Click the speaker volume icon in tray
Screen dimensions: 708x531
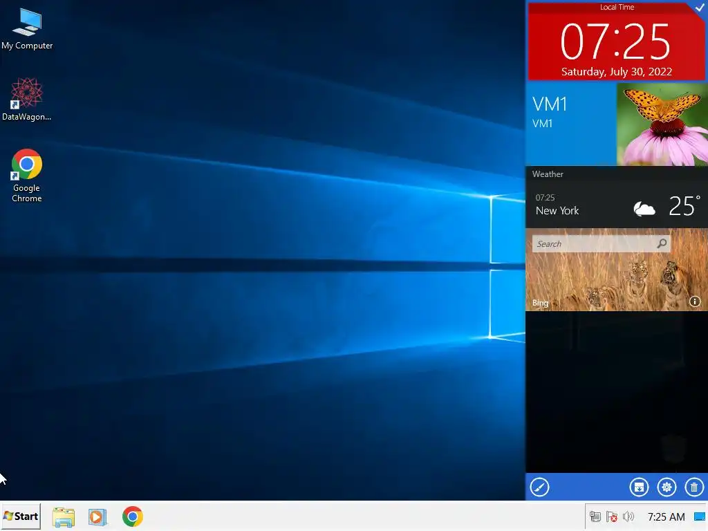click(628, 516)
